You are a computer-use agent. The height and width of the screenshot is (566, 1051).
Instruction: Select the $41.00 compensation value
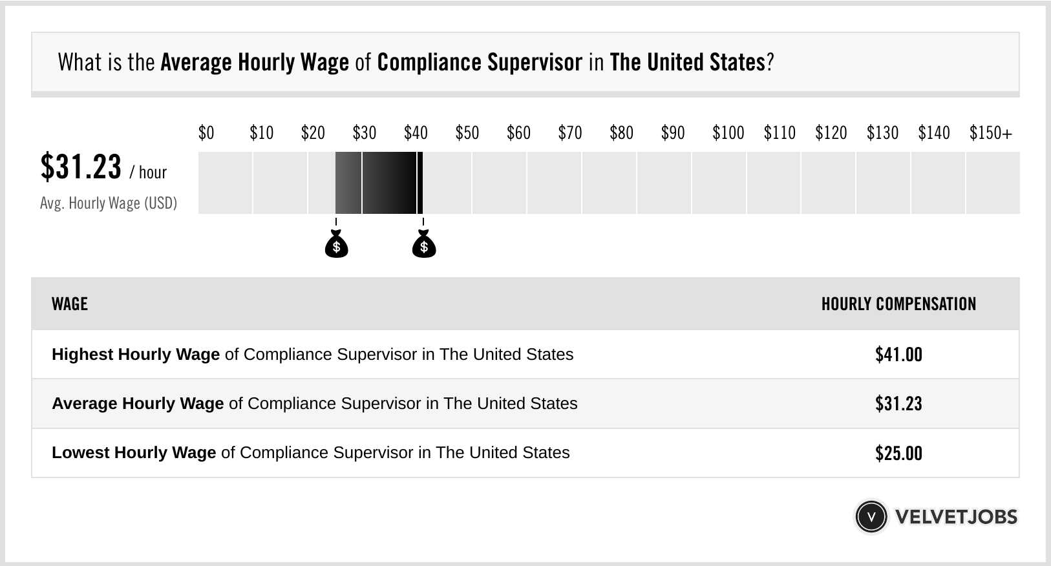tap(898, 355)
